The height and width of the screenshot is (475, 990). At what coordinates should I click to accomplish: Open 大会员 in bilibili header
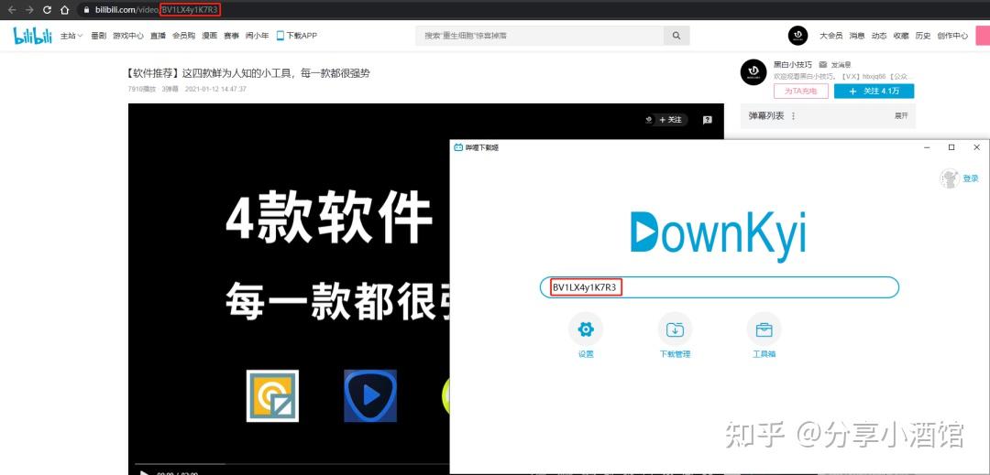click(830, 36)
